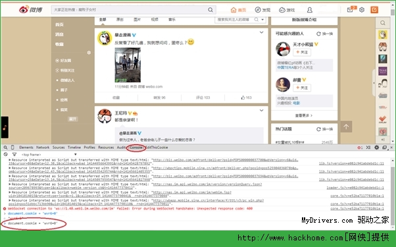Open the dropdown arrow beside feed search box
This screenshot has width=396, height=247.
262,20
